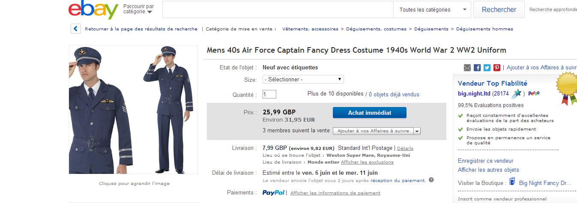This screenshot has height=203, width=577.
Task: Click the Rechercher search button
Action: 499,9
